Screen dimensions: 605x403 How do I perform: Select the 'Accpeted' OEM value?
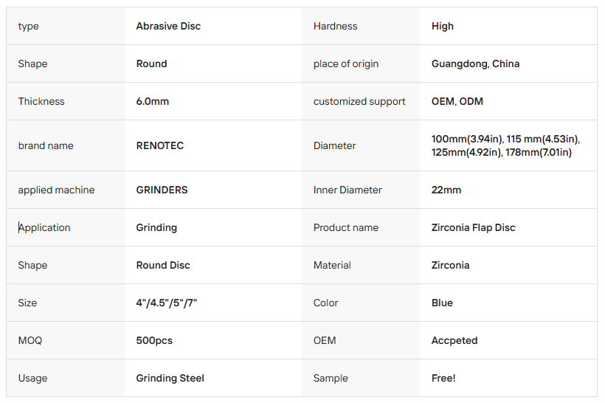point(454,341)
